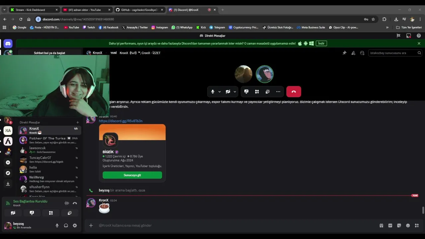Screen dimensions: 425x239
Task: Start activity button in voice panel
Action: [x=51, y=213]
